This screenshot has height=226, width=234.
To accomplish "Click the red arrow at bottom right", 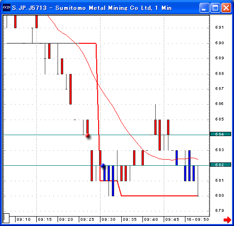I will [227, 219].
